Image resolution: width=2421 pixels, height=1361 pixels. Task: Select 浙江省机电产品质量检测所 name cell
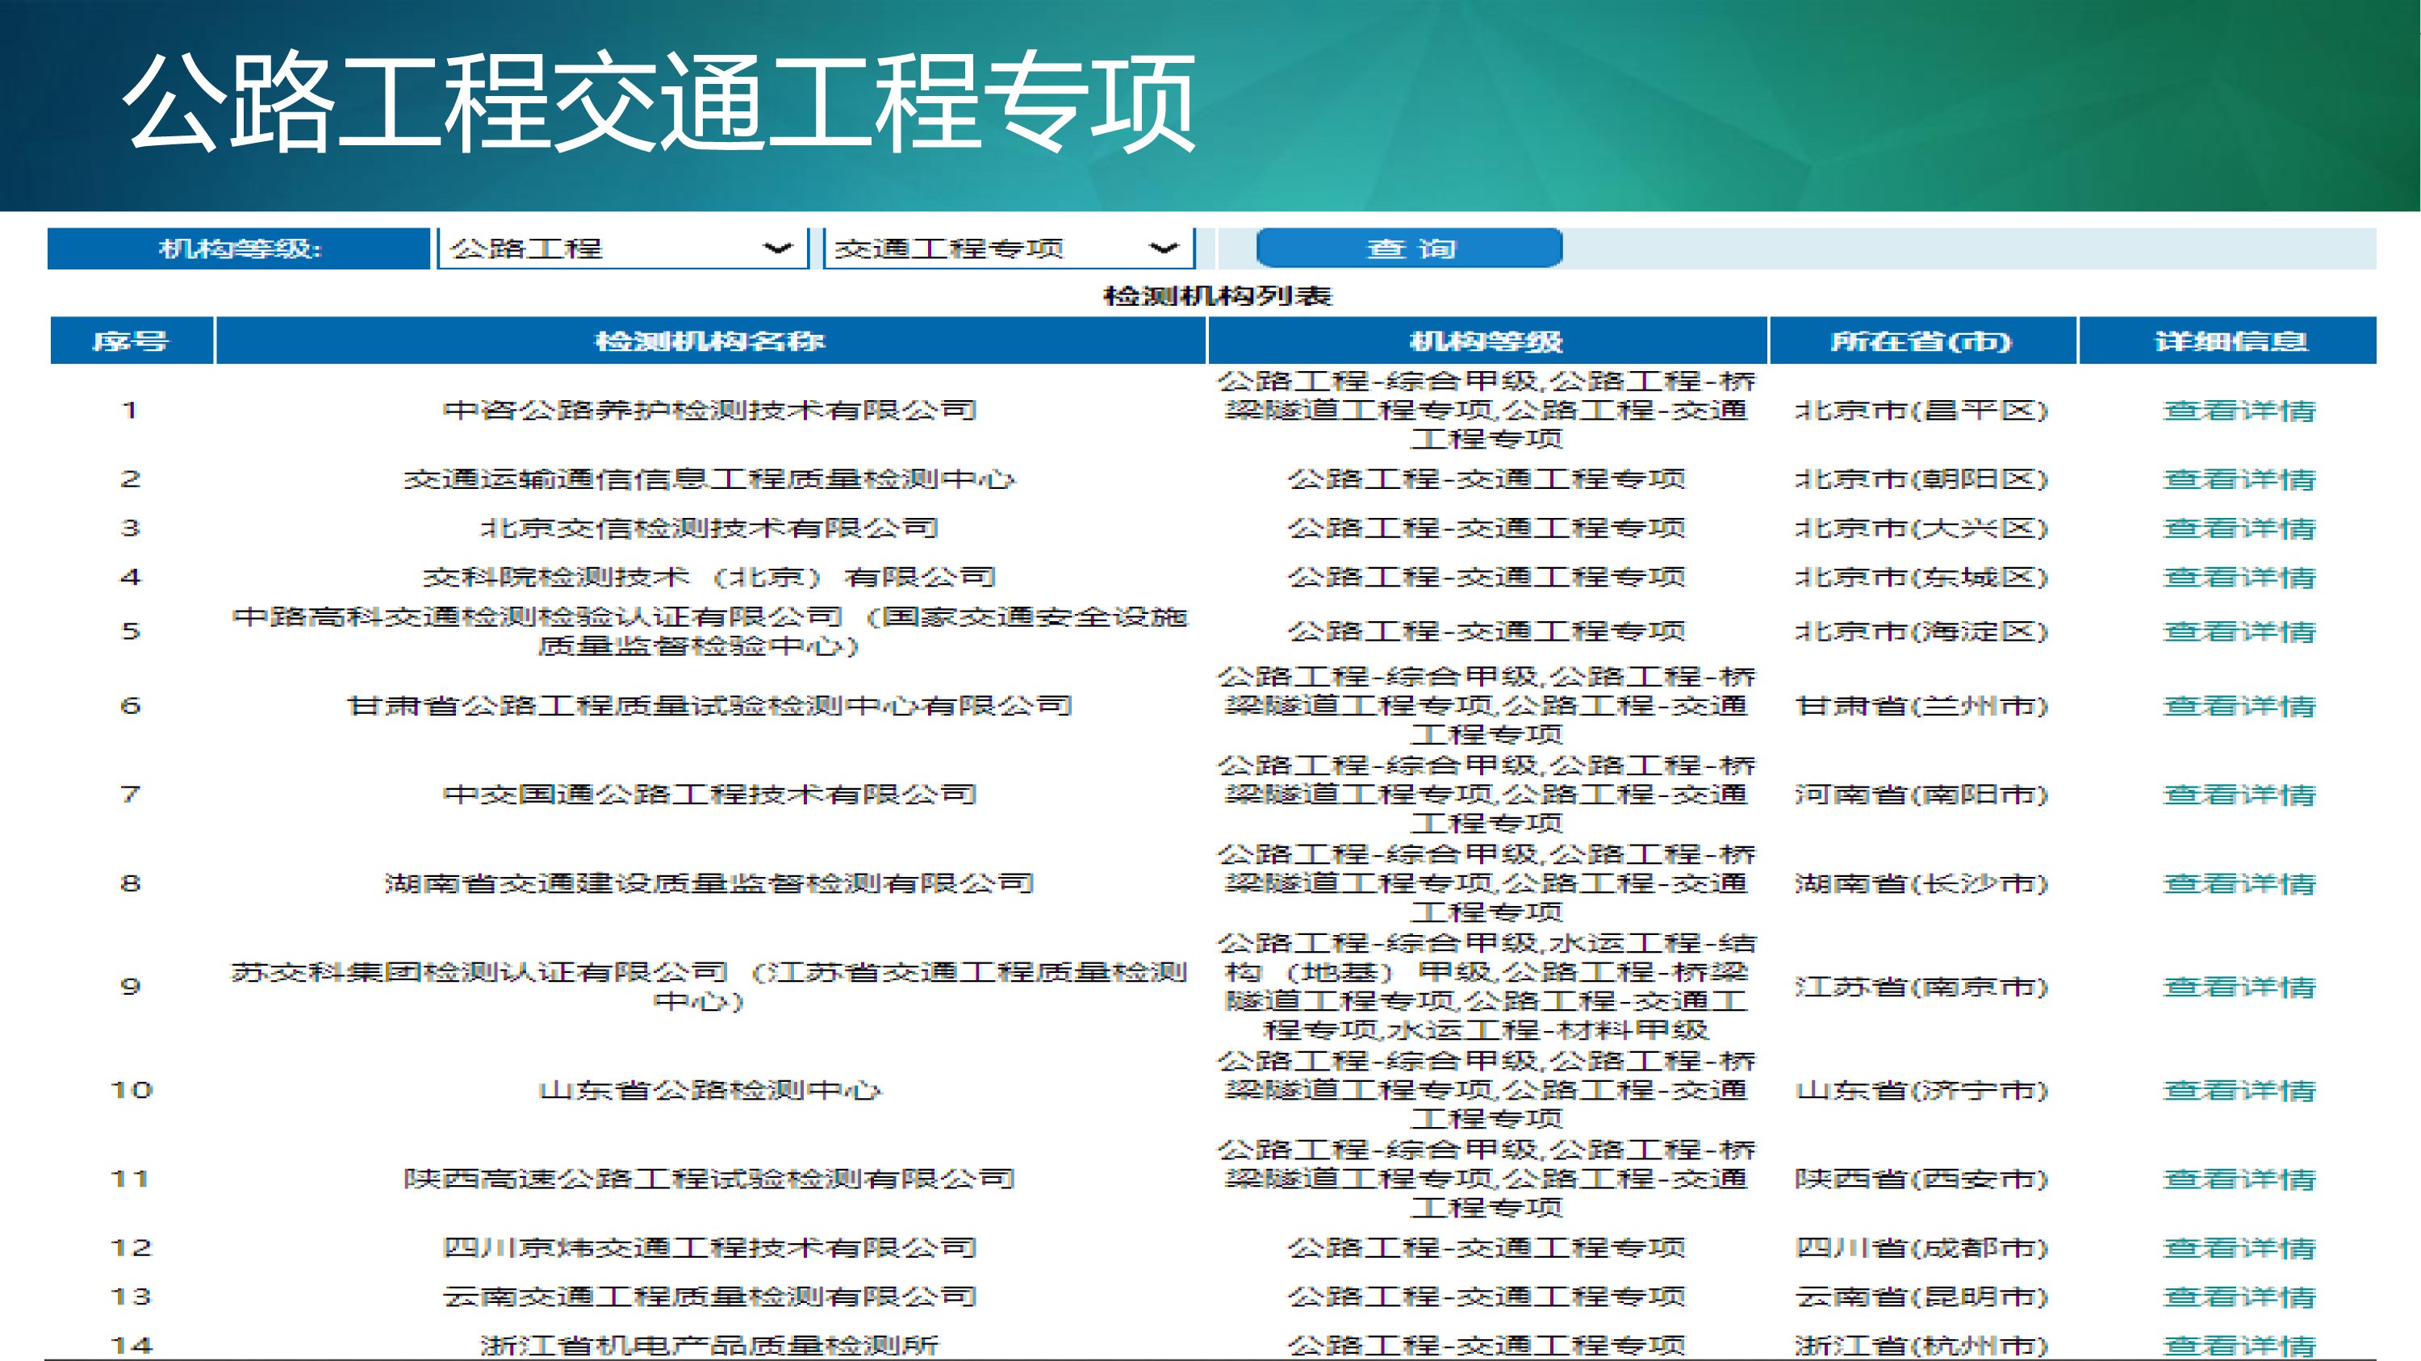[709, 1345]
